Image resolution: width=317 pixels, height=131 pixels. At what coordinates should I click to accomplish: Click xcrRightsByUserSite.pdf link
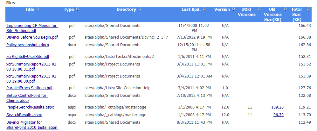pos(28,57)
